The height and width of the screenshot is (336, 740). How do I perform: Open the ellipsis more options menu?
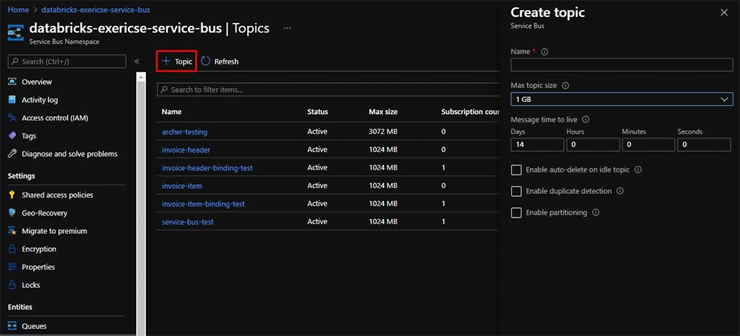(287, 28)
